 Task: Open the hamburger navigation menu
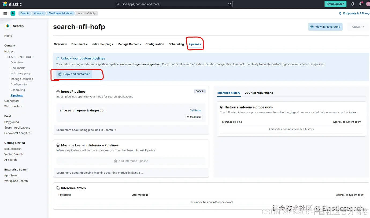[x=5, y=13]
